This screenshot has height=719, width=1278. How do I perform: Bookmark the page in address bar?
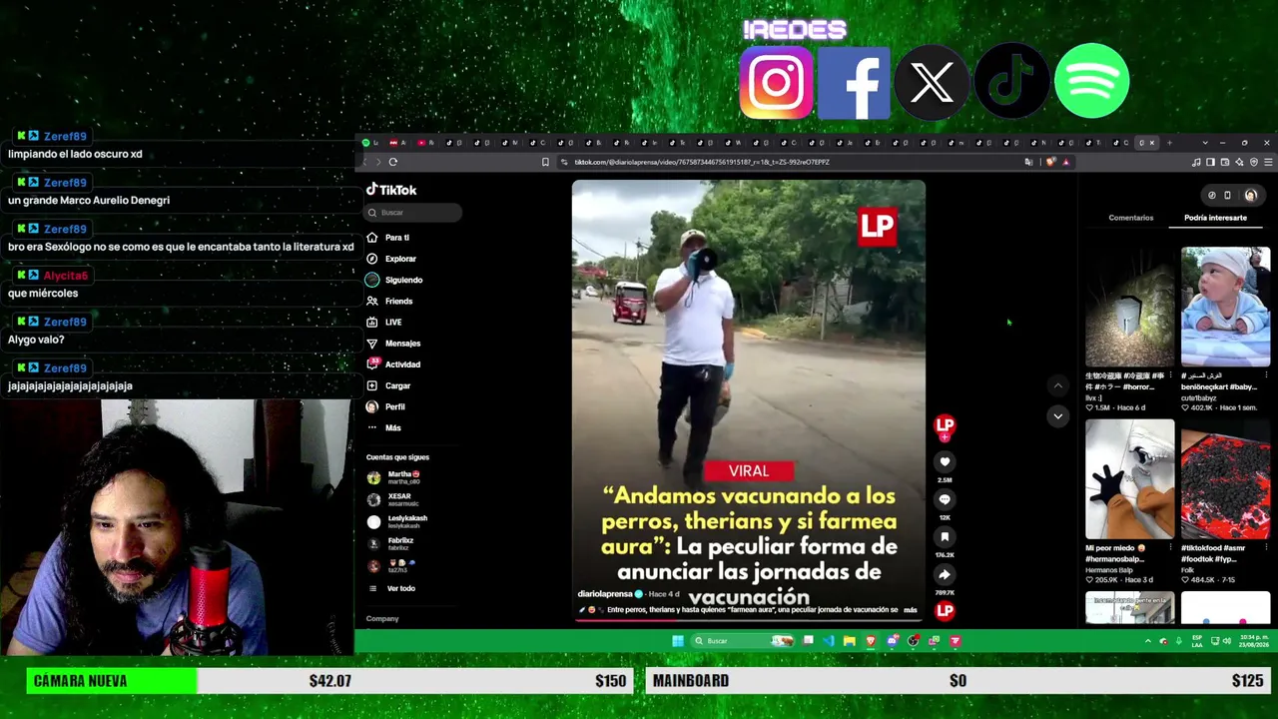tap(545, 162)
